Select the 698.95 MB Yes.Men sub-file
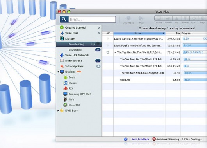The width and height of the screenshot is (207, 148). point(155,66)
